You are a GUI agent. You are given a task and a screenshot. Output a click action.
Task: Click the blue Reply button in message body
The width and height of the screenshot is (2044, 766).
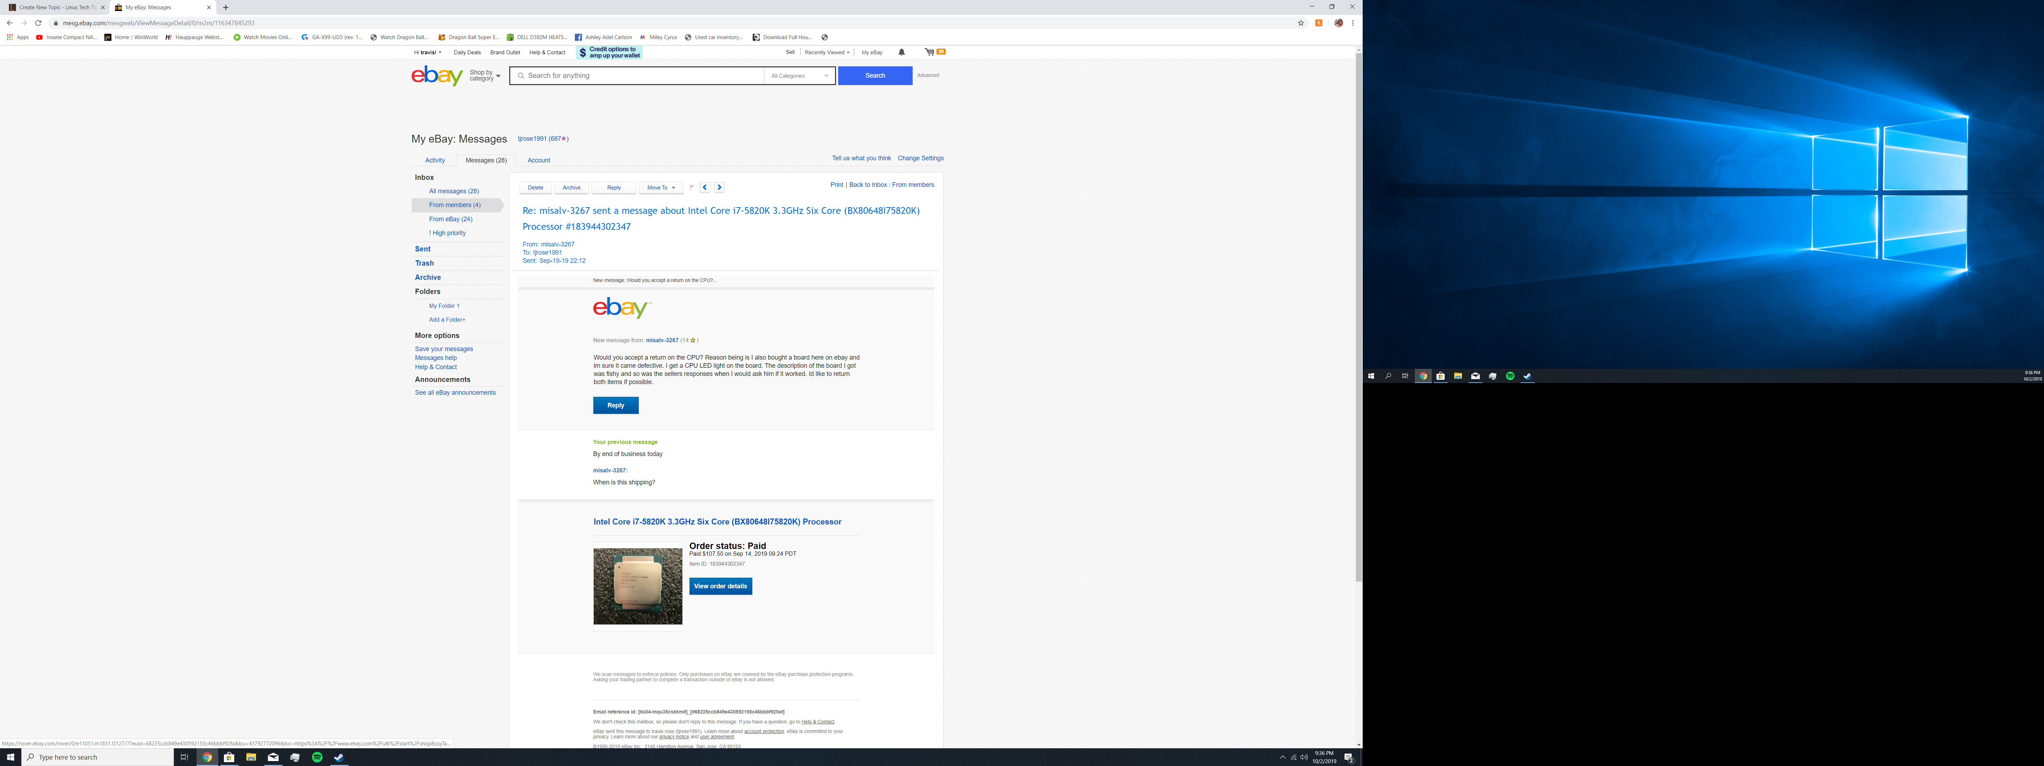point(616,405)
